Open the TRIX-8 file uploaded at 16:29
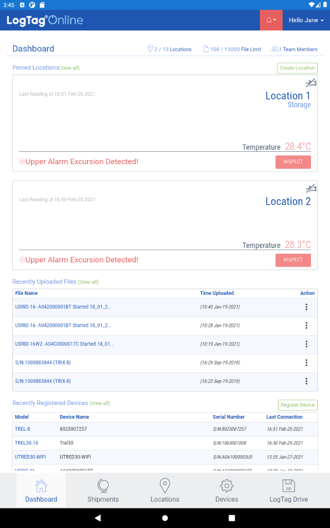 click(x=43, y=363)
